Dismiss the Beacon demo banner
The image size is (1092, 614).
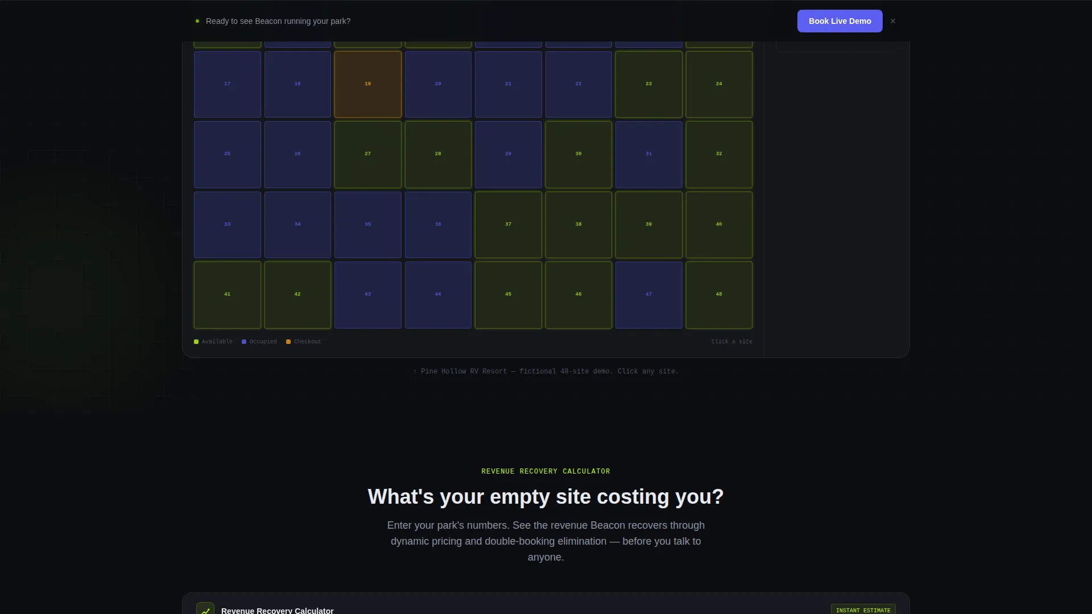coord(893,21)
